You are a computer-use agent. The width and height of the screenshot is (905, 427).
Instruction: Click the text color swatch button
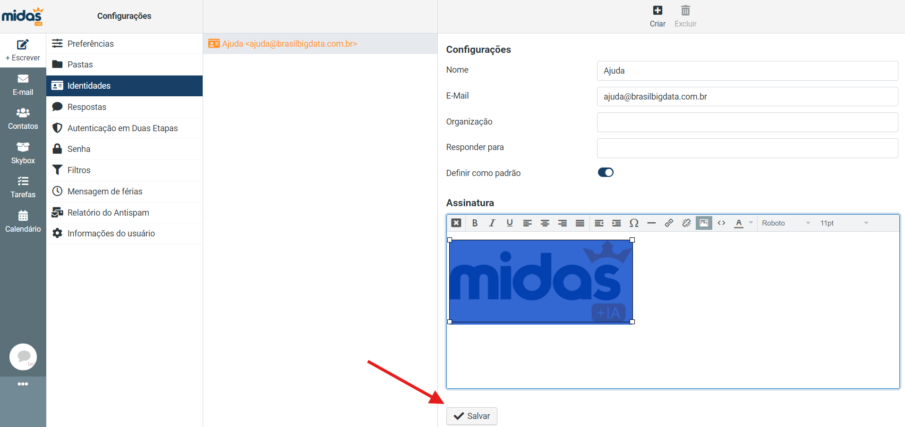tap(739, 223)
